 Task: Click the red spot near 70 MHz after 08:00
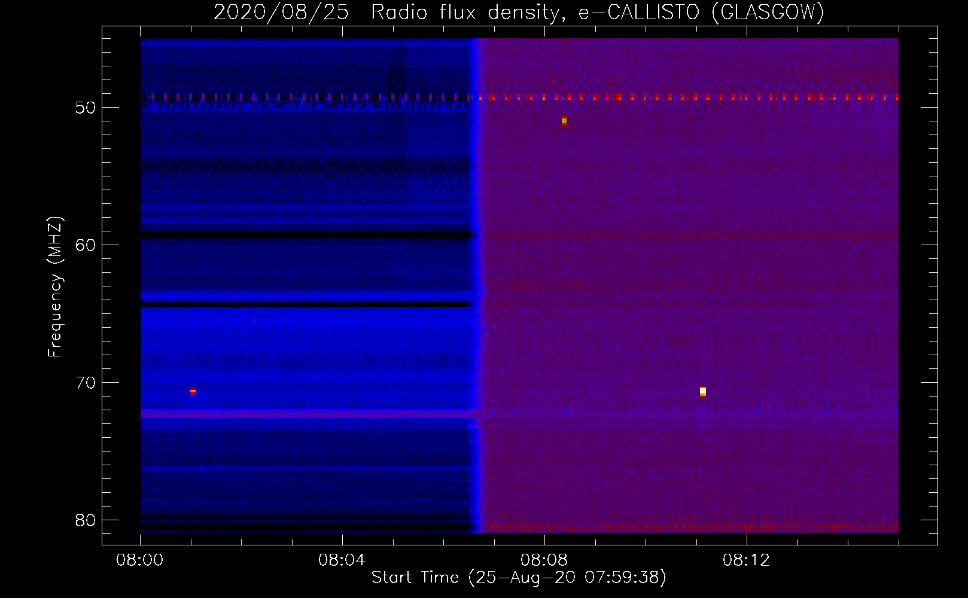193,391
